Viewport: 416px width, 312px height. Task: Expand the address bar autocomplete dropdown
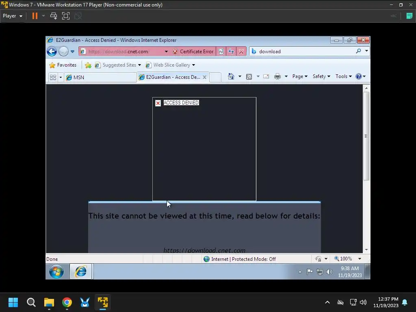[x=166, y=52]
